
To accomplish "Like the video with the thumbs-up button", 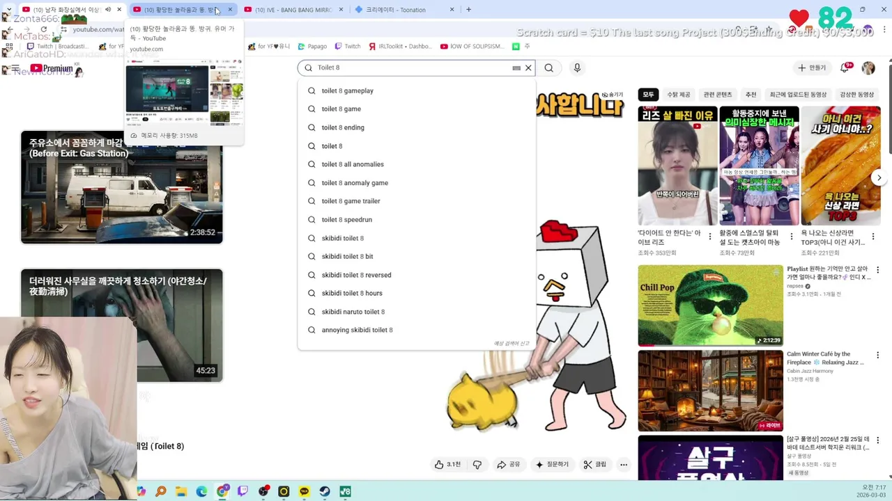I will 447,464.
